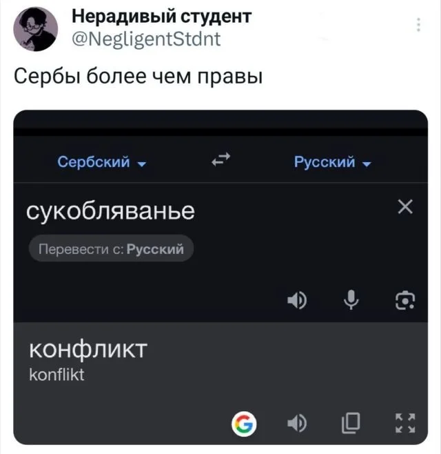Select the translated word конфликт
This screenshot has height=454, width=441.
point(88,350)
